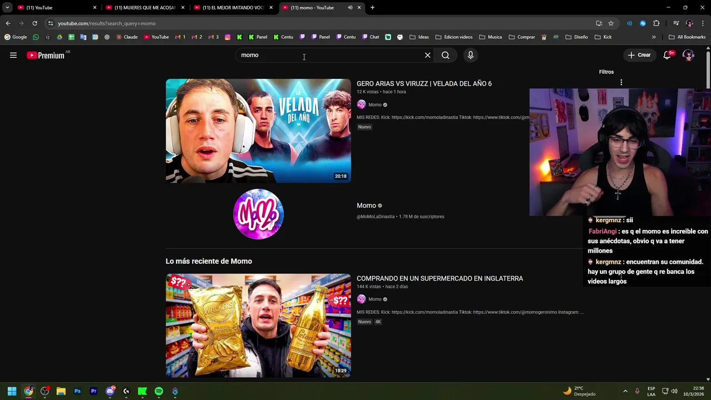The width and height of the screenshot is (711, 400).
Task: Open Gero Arias vs Viruzz video thumbnail
Action: coord(258,131)
